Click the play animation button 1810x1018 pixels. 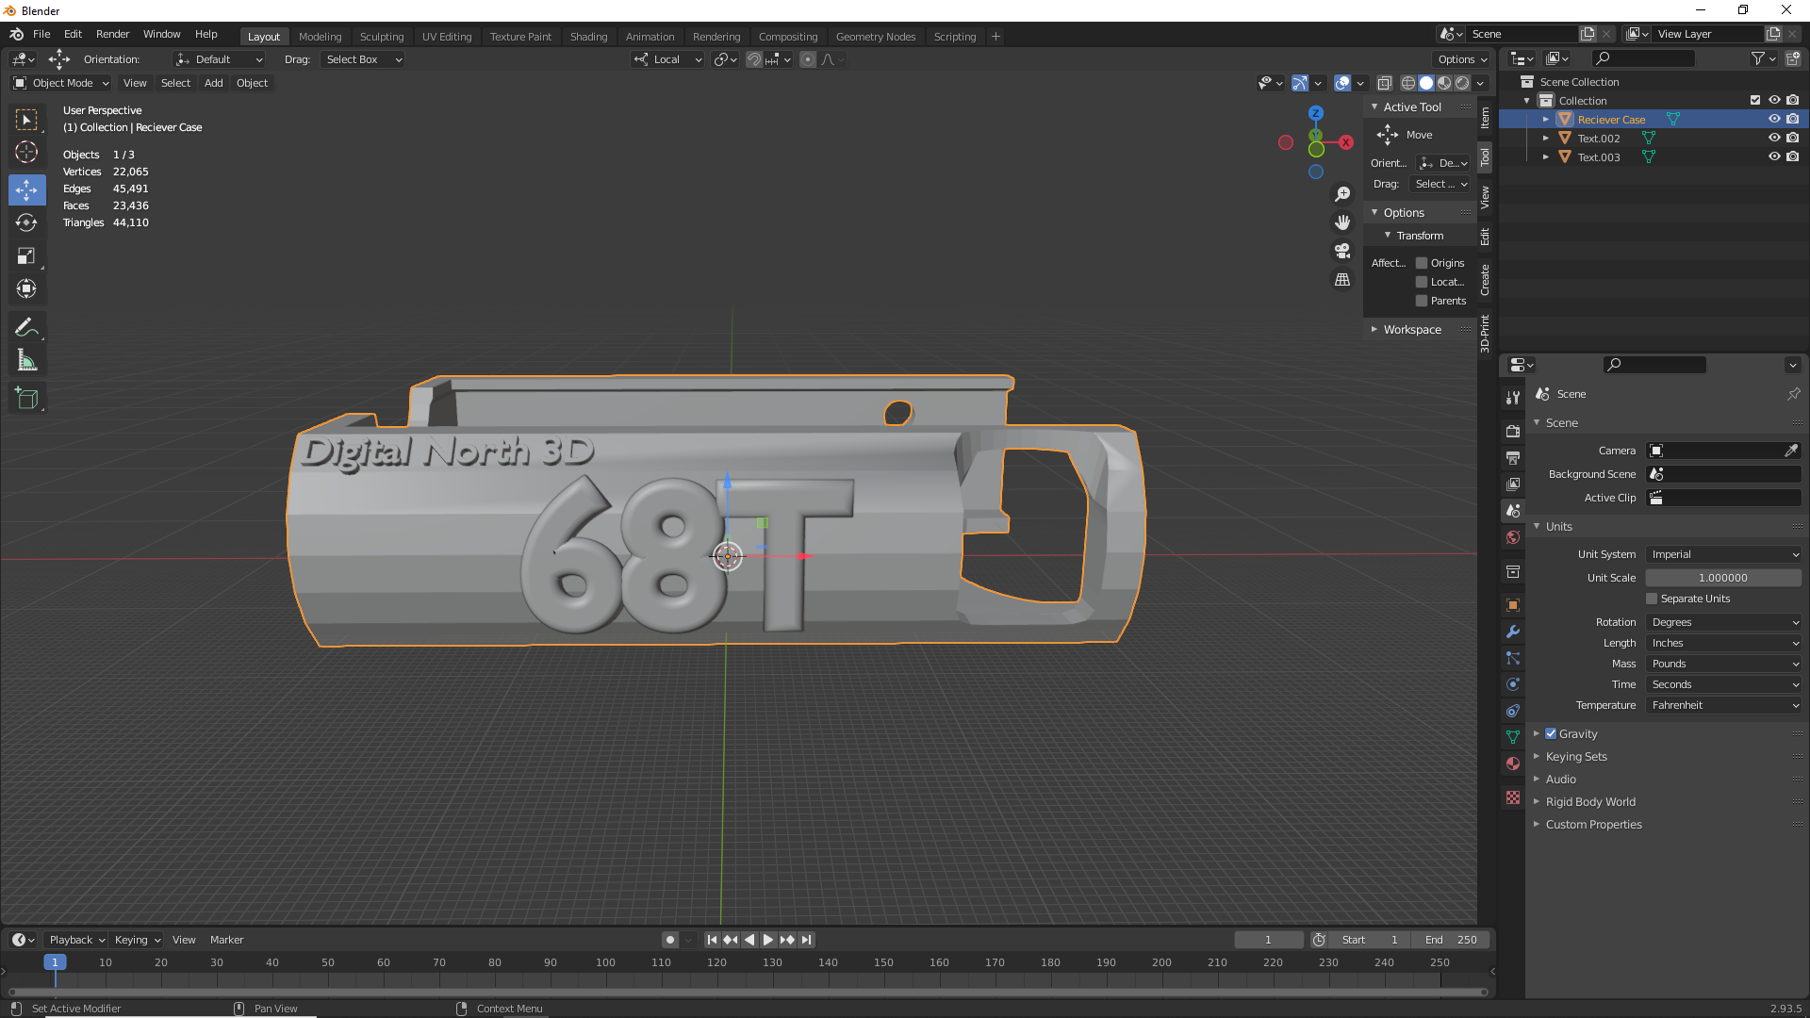pyautogui.click(x=767, y=940)
